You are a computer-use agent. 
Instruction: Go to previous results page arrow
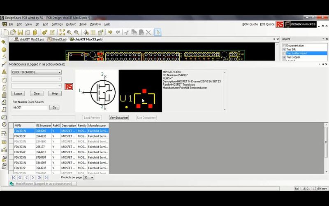26,178
